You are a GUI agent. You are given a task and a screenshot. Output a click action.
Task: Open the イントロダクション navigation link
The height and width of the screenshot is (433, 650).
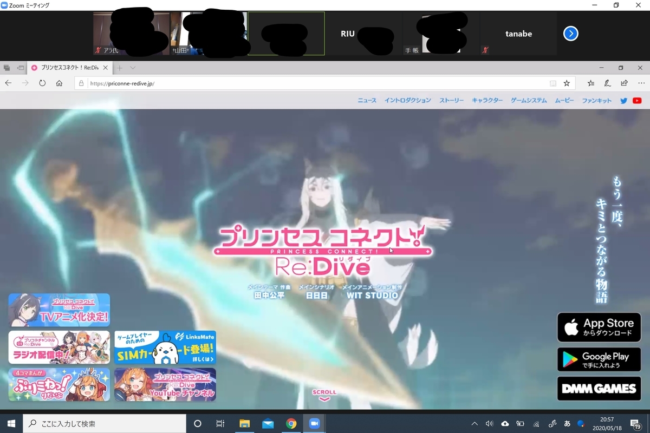click(x=408, y=101)
